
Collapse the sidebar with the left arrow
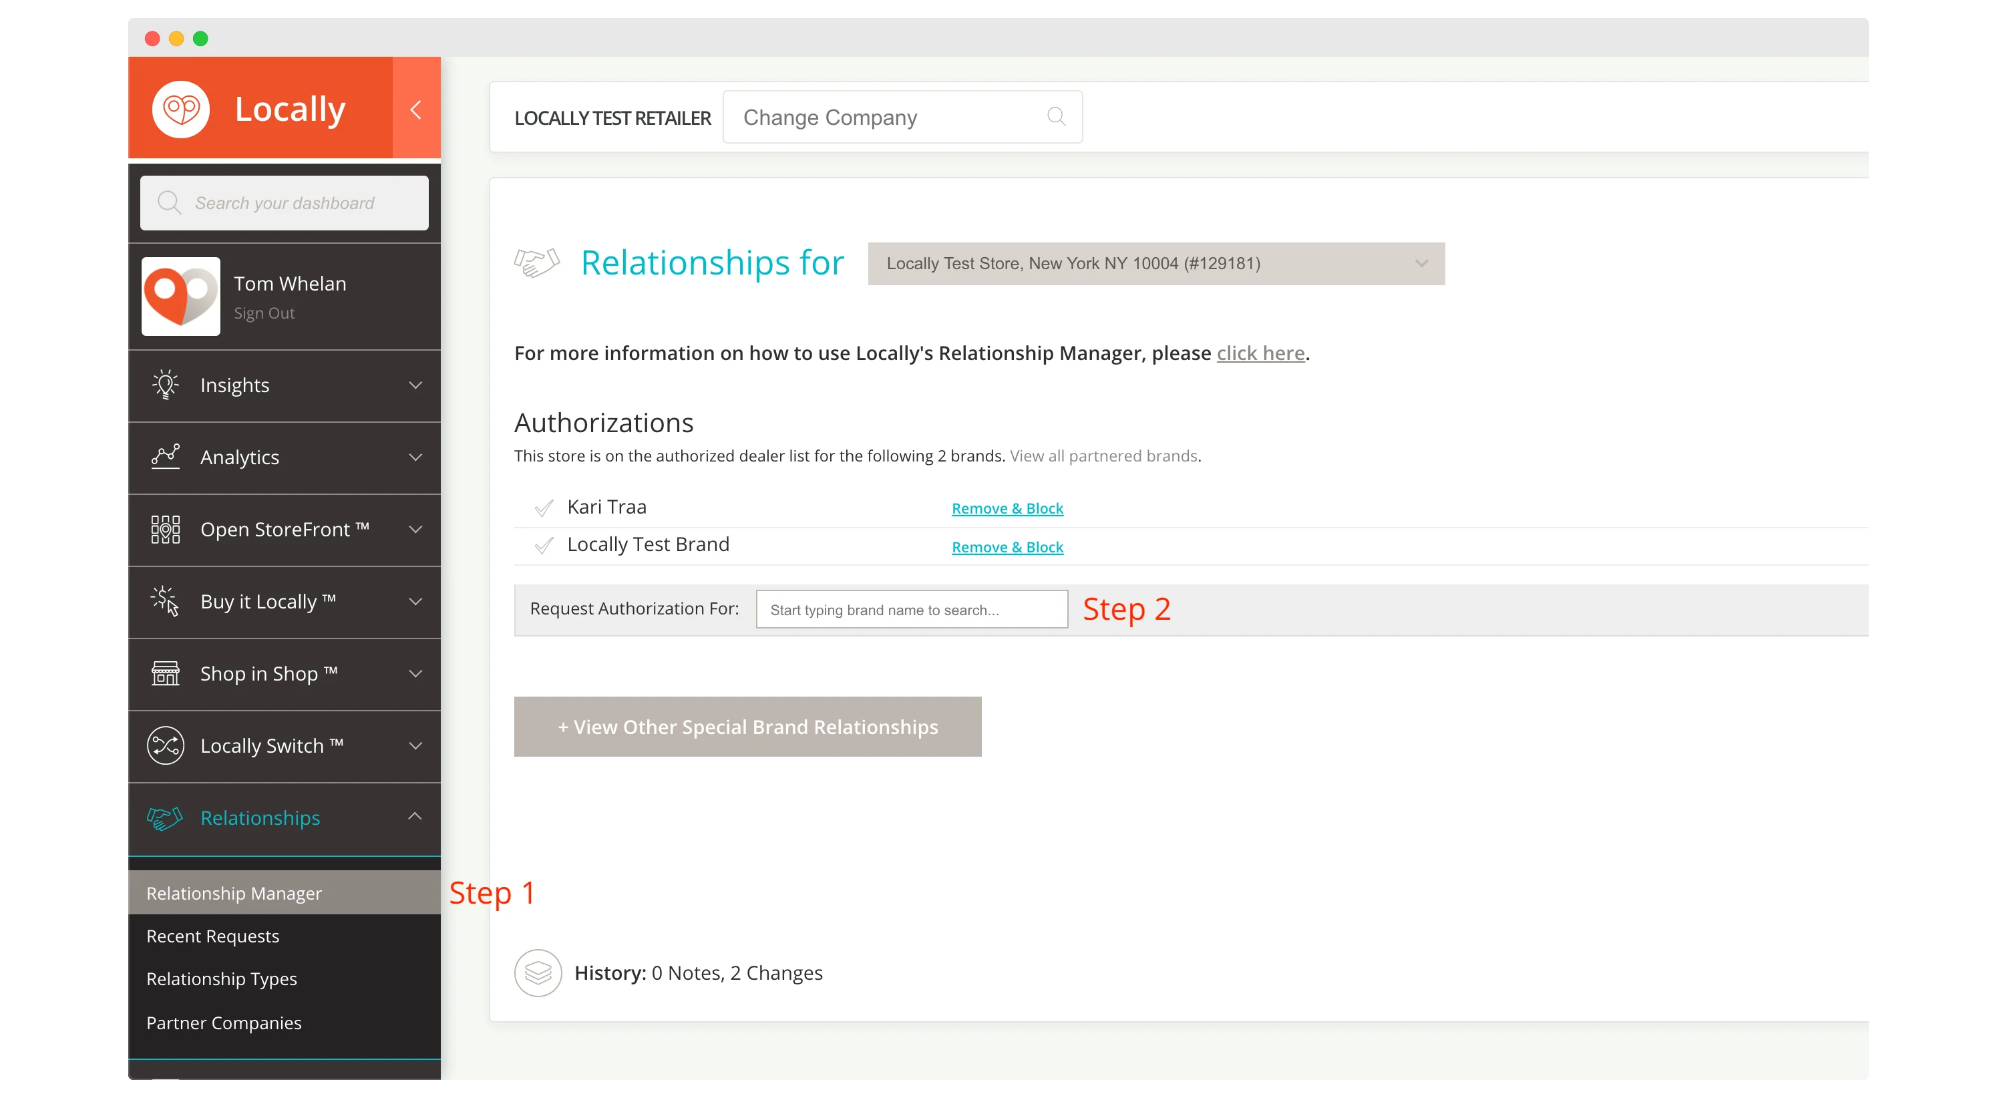point(416,110)
